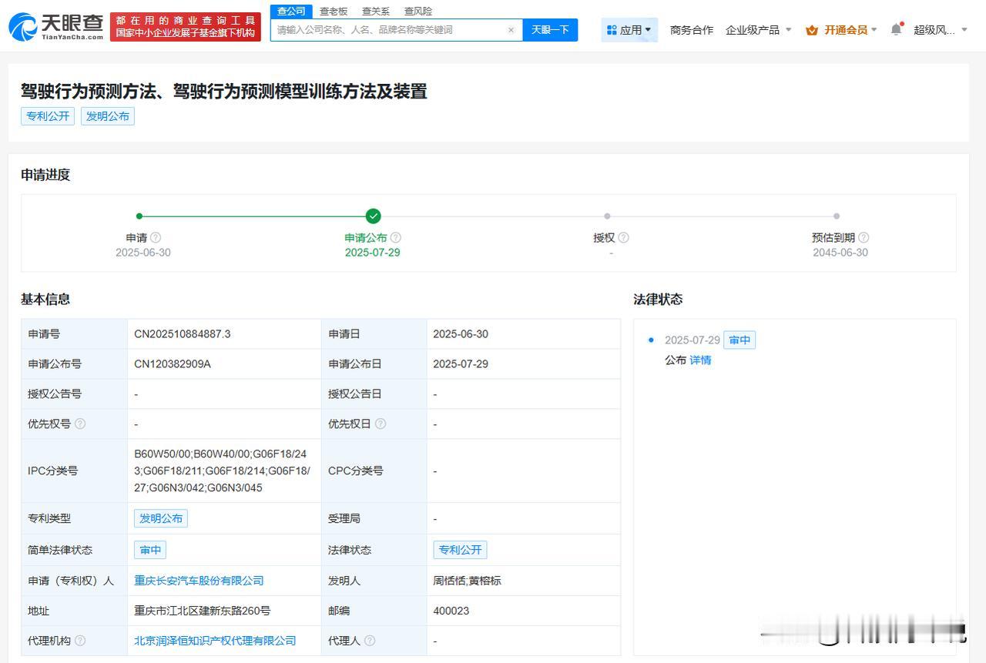986x663 pixels.
Task: Click the help icon beside 优先权日
Action: tap(381, 424)
